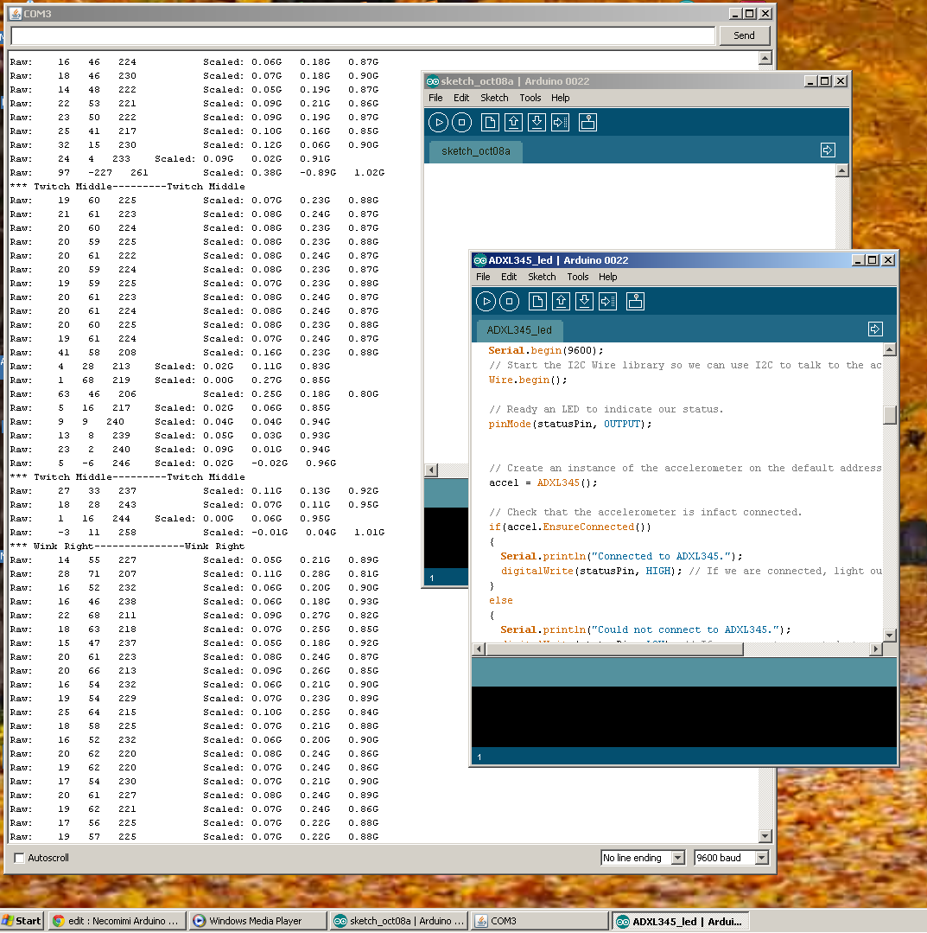The image size is (927, 933).
Task: Open tab menu arrow in ADXL345_led window
Action: [x=875, y=329]
